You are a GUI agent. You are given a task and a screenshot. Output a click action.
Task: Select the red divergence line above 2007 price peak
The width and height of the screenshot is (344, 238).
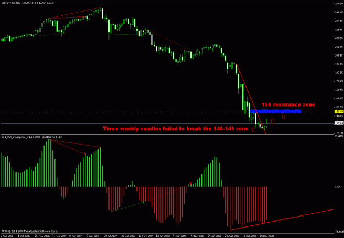click(x=75, y=13)
